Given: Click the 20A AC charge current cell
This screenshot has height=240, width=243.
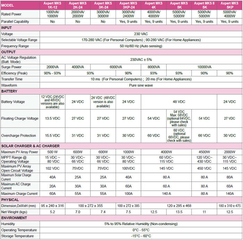Looking at the screenshot, I should point(52,186).
